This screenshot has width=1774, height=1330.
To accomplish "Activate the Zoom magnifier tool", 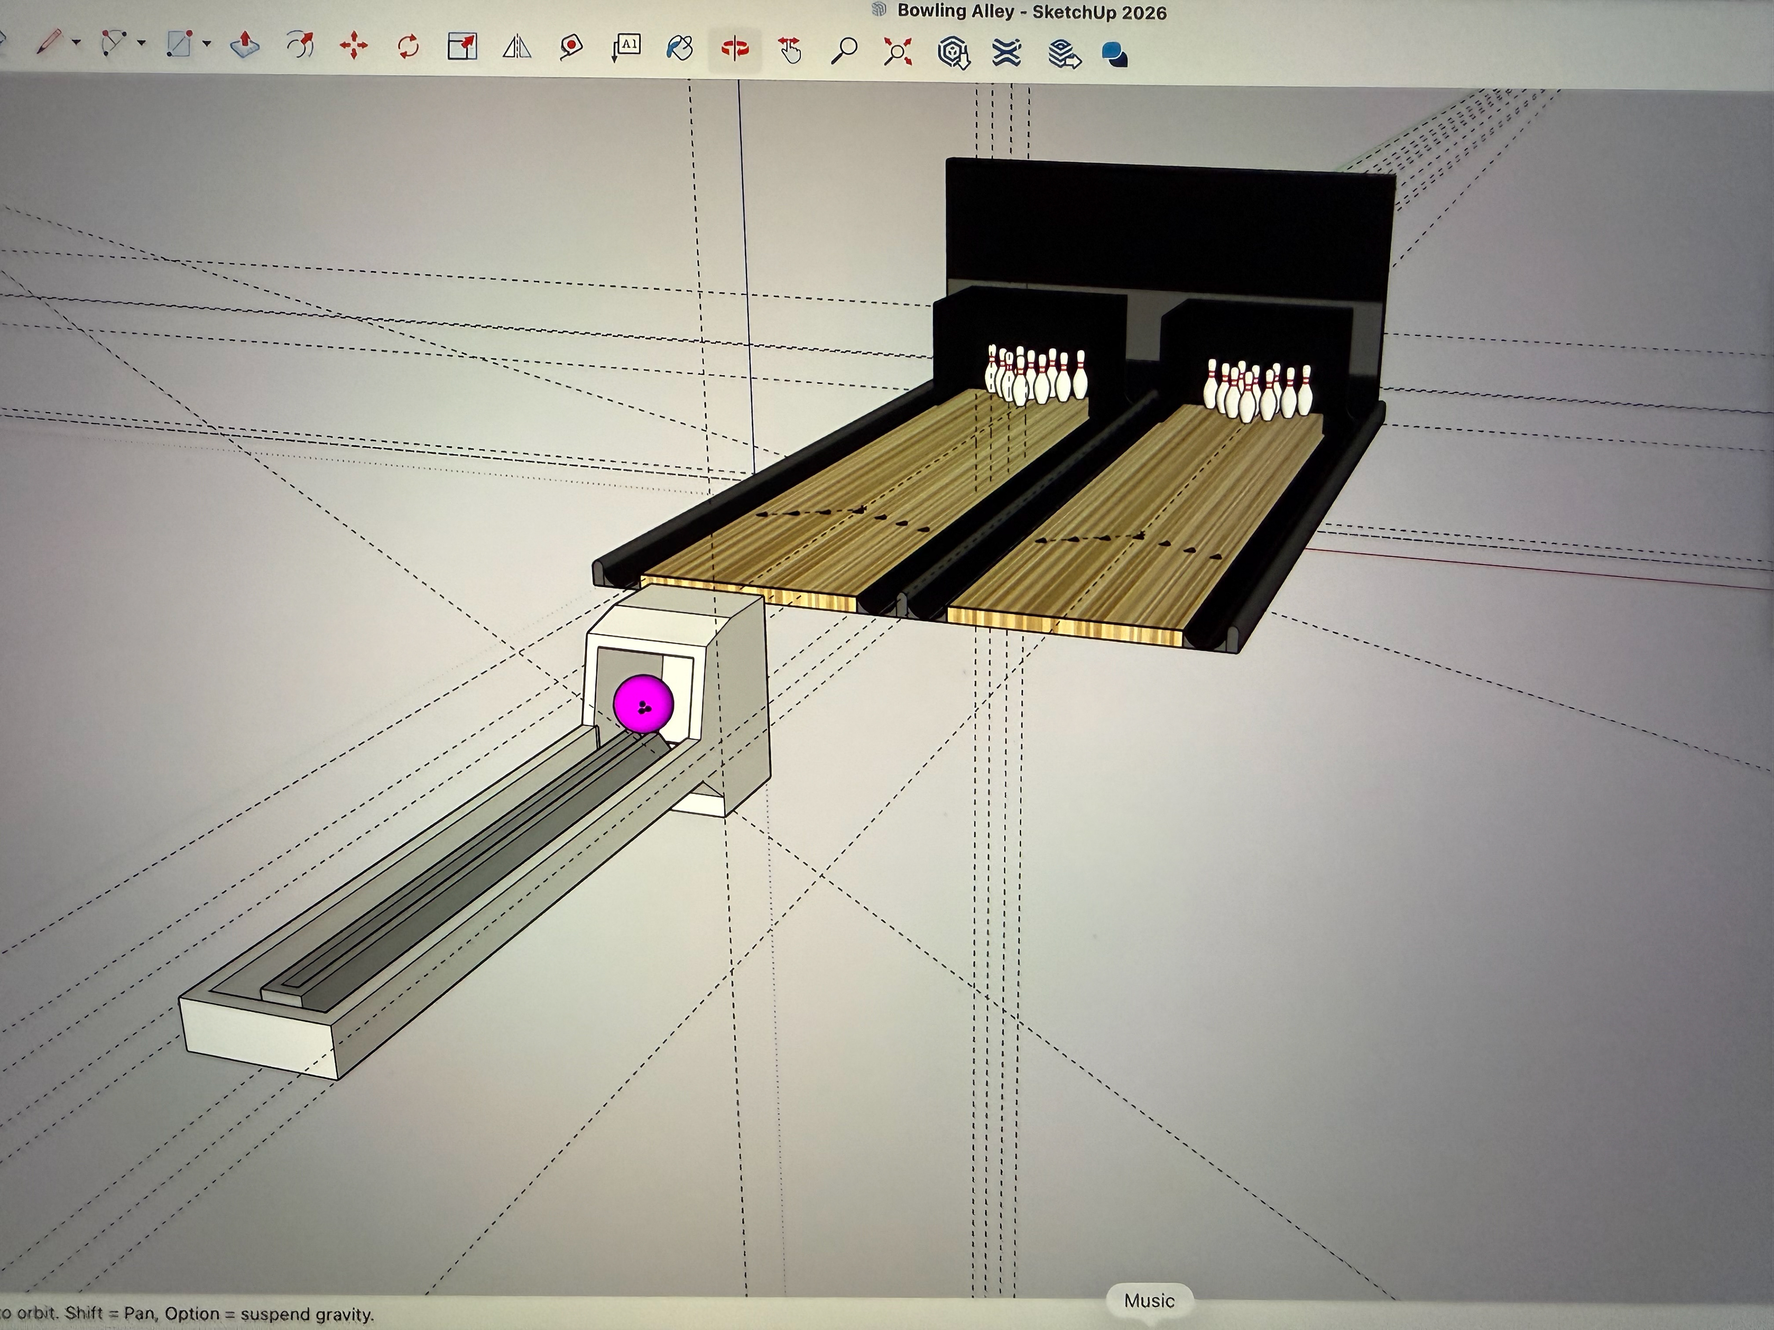I will 844,50.
